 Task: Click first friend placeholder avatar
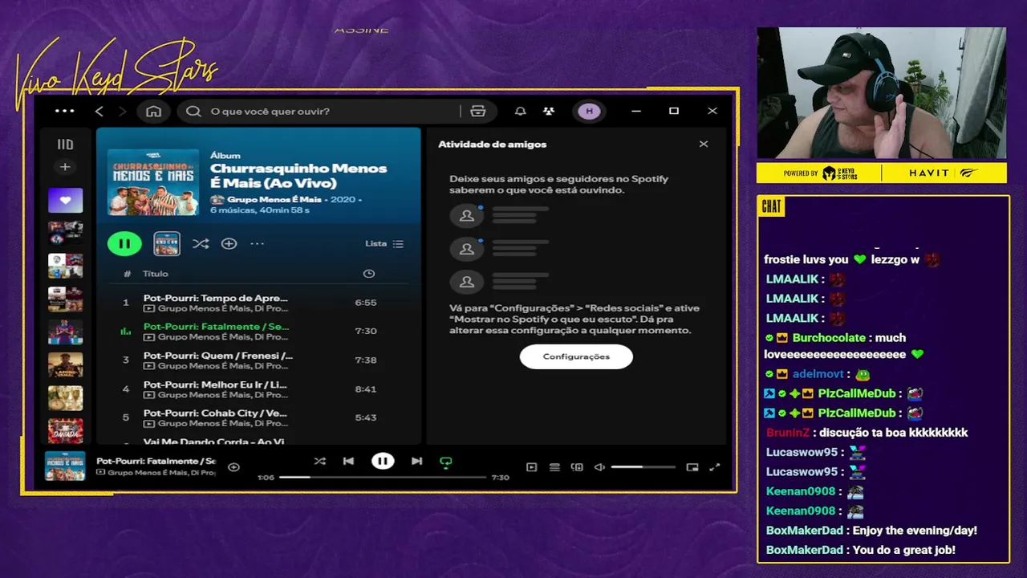pyautogui.click(x=467, y=215)
